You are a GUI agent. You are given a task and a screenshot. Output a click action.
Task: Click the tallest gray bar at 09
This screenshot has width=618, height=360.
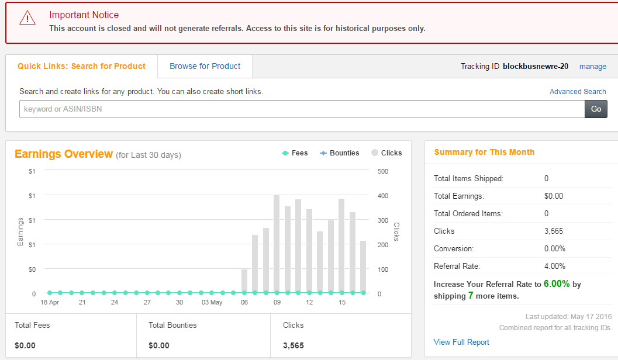[x=277, y=244]
